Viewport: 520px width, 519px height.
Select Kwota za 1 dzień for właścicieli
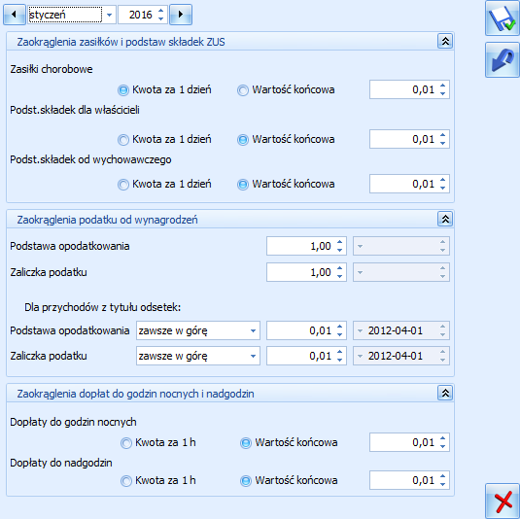[164, 139]
